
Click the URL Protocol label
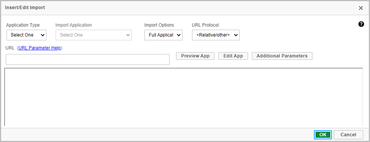click(x=205, y=25)
